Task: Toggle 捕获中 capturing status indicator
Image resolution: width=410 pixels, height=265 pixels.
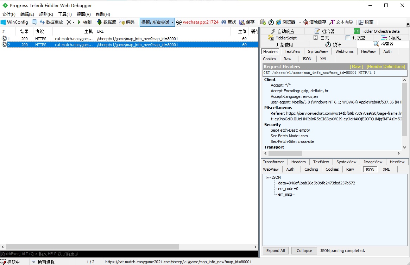Action: [11, 262]
